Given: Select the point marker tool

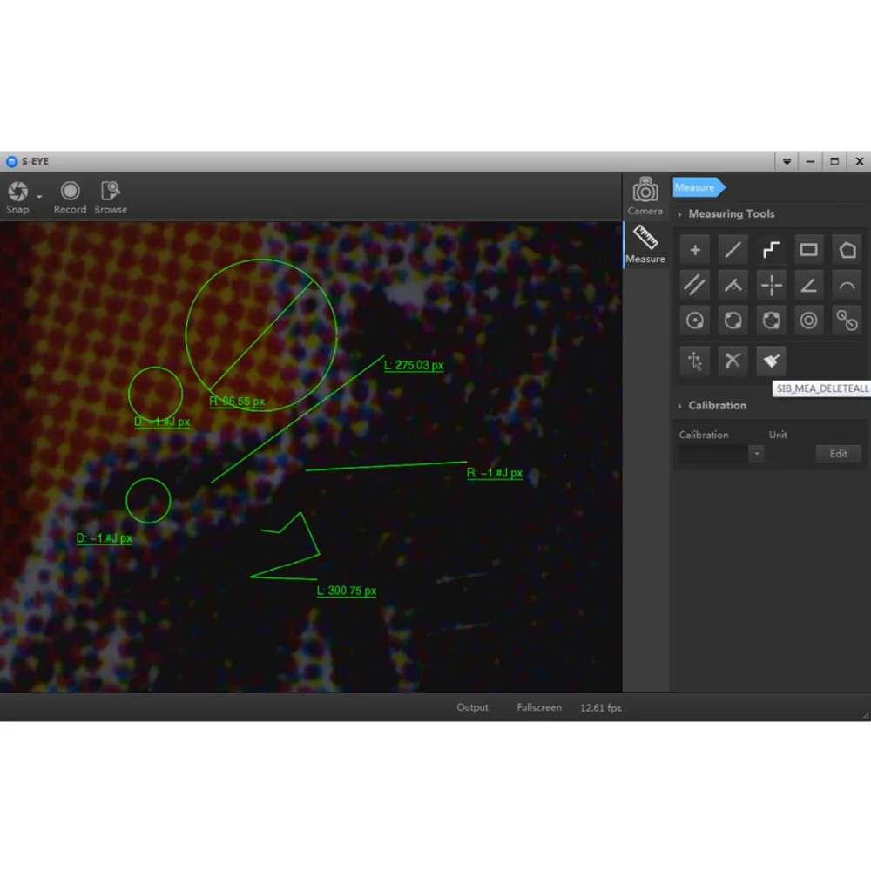Looking at the screenshot, I should 694,250.
